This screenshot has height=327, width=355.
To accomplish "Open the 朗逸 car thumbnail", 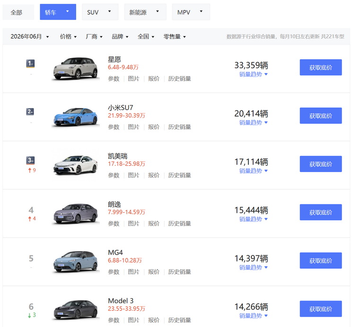I will point(76,213).
